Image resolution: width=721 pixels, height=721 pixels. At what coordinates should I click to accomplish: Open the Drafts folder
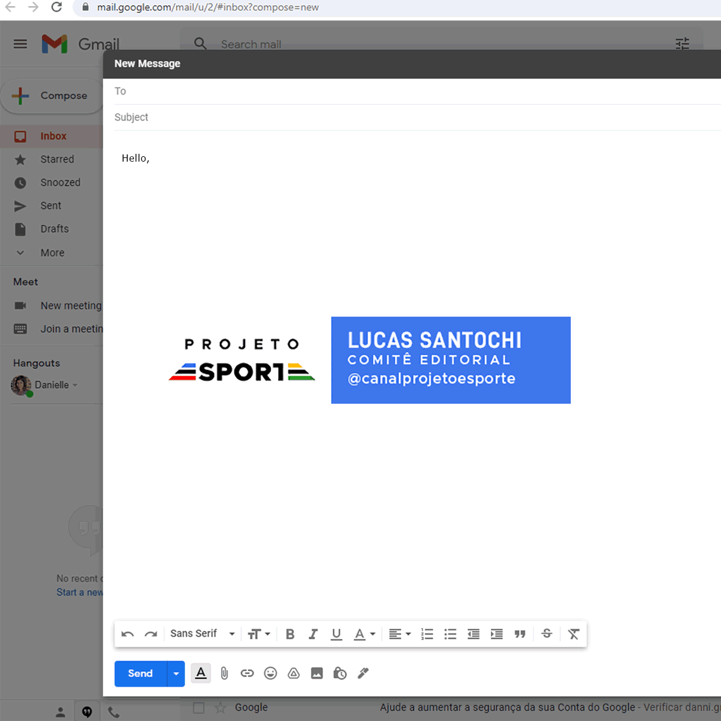click(52, 229)
